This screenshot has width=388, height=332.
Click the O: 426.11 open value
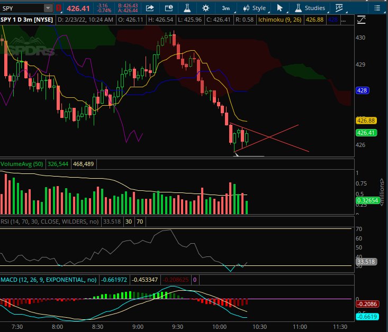click(131, 20)
